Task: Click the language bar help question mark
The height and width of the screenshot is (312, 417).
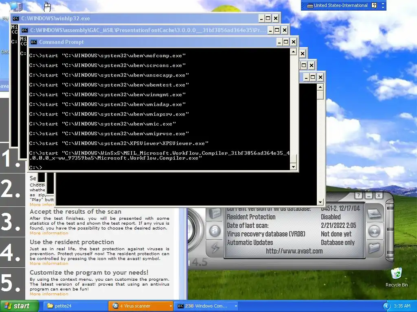Action: click(x=374, y=5)
